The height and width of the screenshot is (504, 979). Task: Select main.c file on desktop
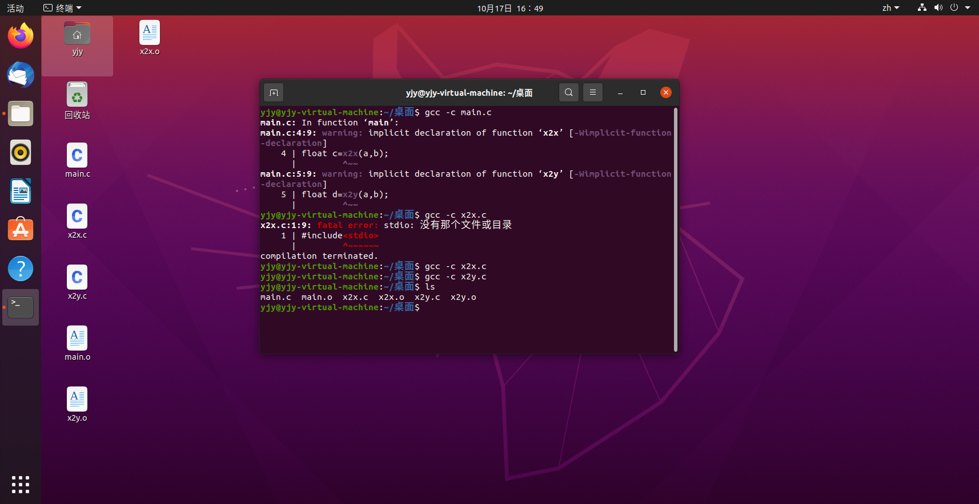pos(77,160)
